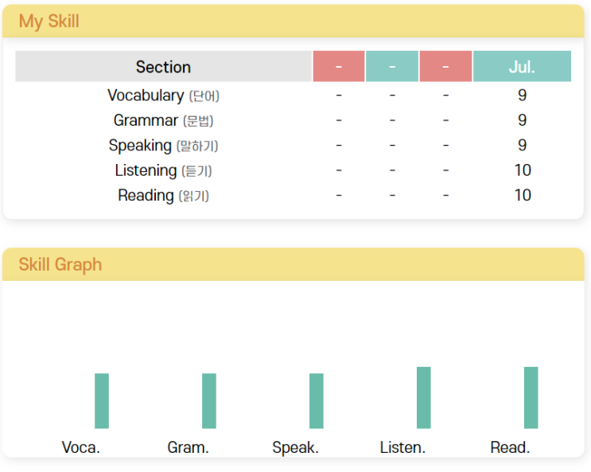
Task: Click the green bar above "Voca."
Action: point(102,400)
